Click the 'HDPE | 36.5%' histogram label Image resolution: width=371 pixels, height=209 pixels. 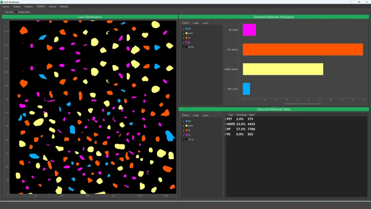(x=231, y=69)
